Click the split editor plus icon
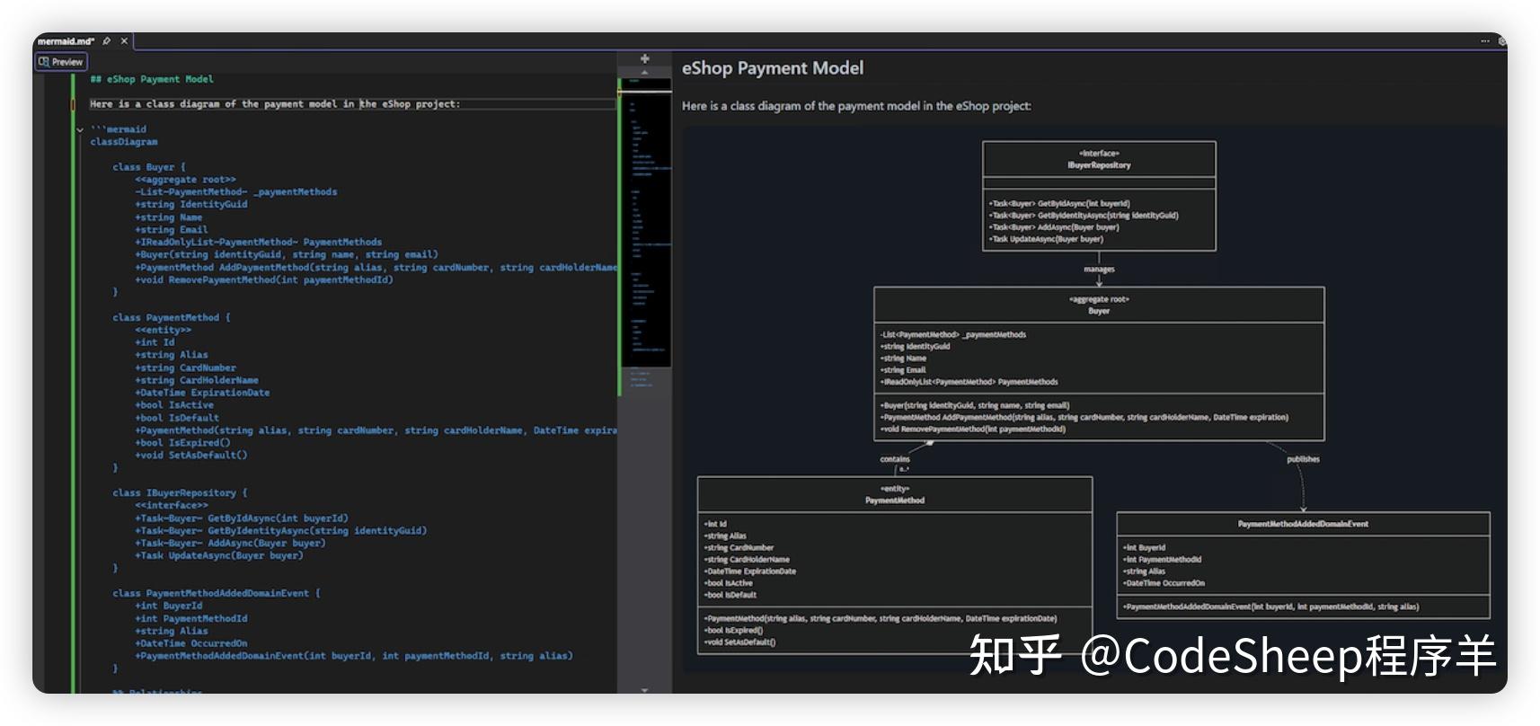 click(644, 59)
